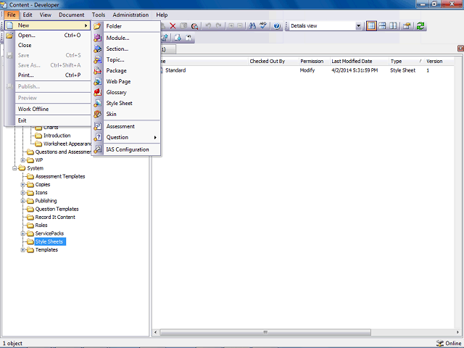464x348 pixels.
Task: Collapse the System folder tree node
Action: [x=14, y=168]
